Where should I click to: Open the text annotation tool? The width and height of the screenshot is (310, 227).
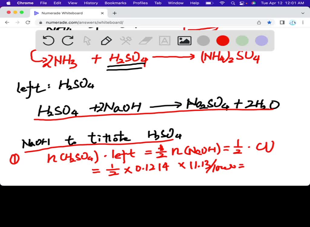pyautogui.click(x=164, y=41)
